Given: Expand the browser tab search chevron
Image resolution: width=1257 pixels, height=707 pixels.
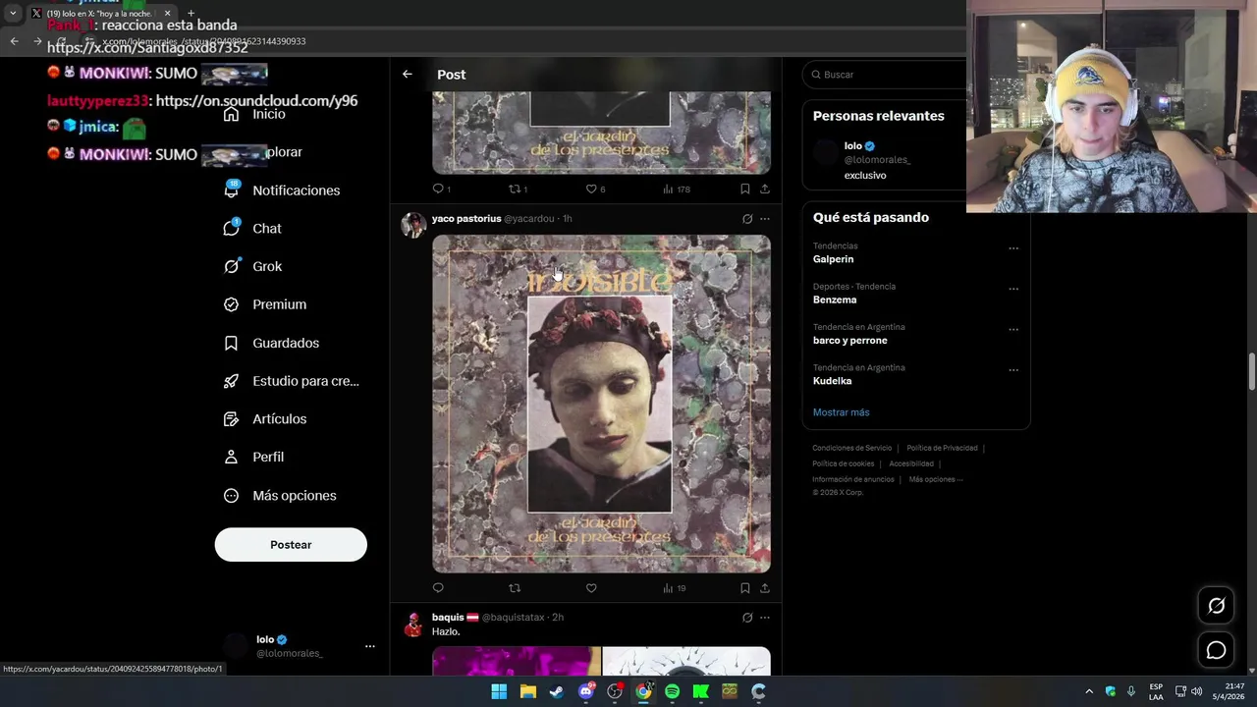Looking at the screenshot, I should pos(13,13).
